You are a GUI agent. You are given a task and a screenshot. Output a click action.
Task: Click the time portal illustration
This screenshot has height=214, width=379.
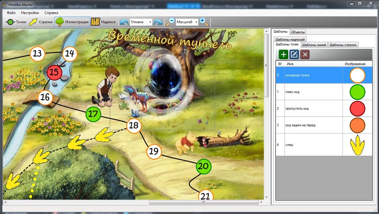coord(162,79)
